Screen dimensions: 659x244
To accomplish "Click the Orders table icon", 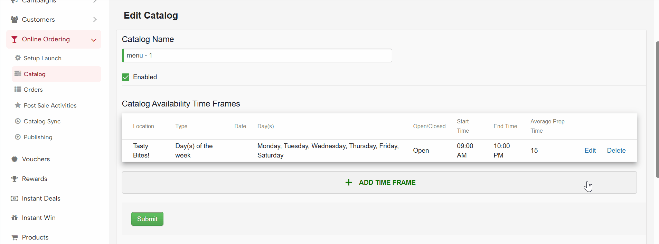I will point(18,89).
